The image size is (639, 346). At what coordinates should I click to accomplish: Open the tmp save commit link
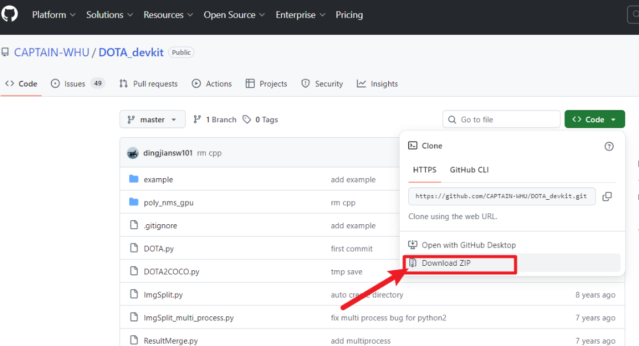point(347,271)
